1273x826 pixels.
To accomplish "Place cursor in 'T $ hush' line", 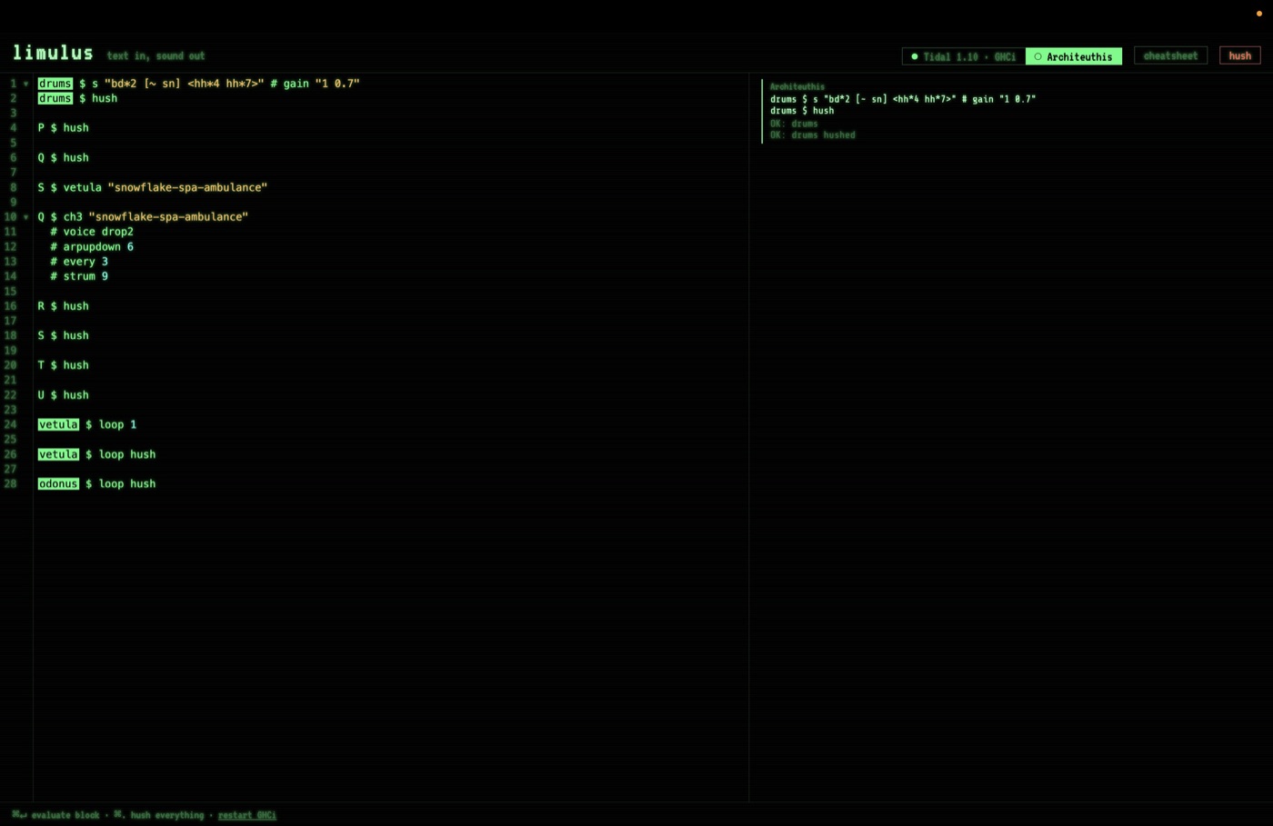I will [x=63, y=365].
